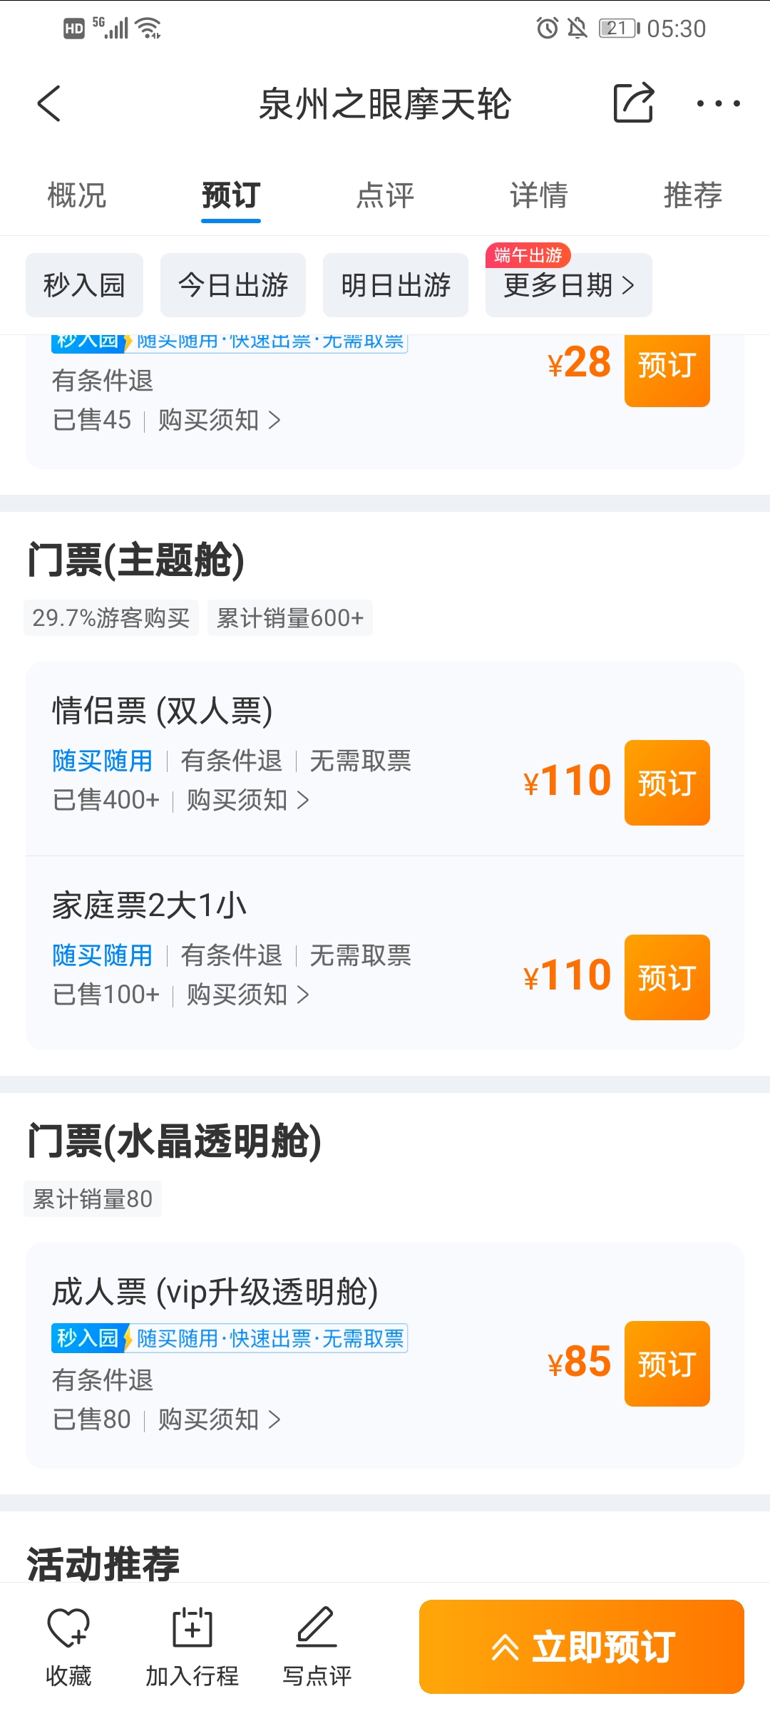
Task: Tap the write review pencil icon
Action: (x=317, y=1628)
